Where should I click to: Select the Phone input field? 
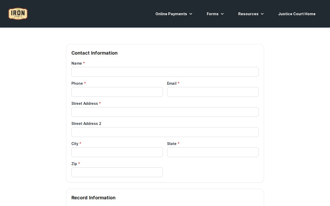[x=117, y=92]
